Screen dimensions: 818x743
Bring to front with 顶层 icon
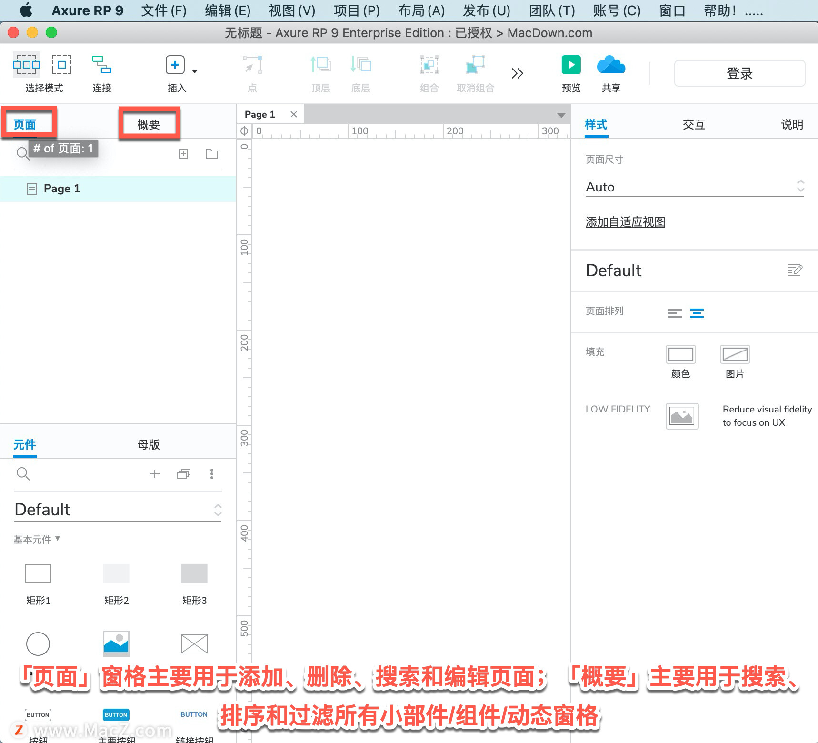coord(320,65)
